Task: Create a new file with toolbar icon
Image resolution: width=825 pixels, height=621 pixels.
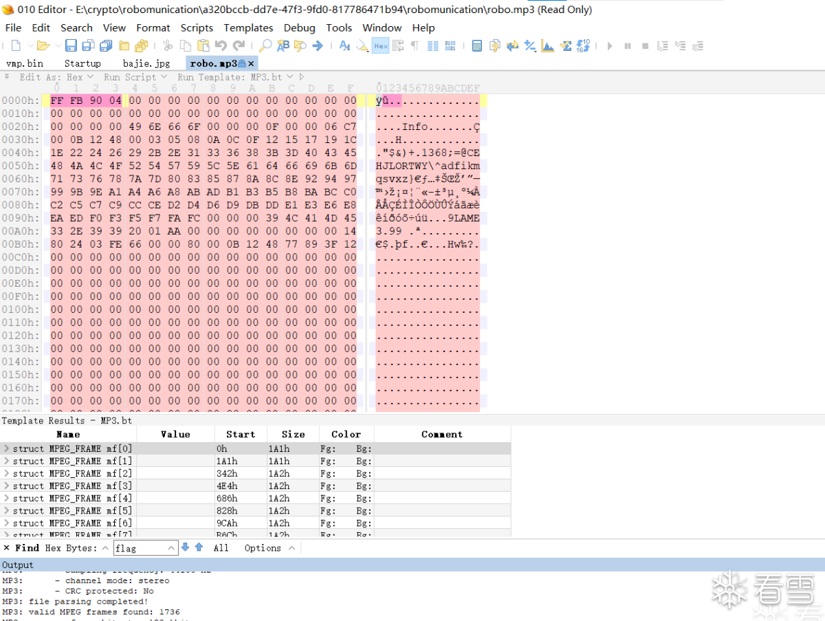Action: (16, 46)
